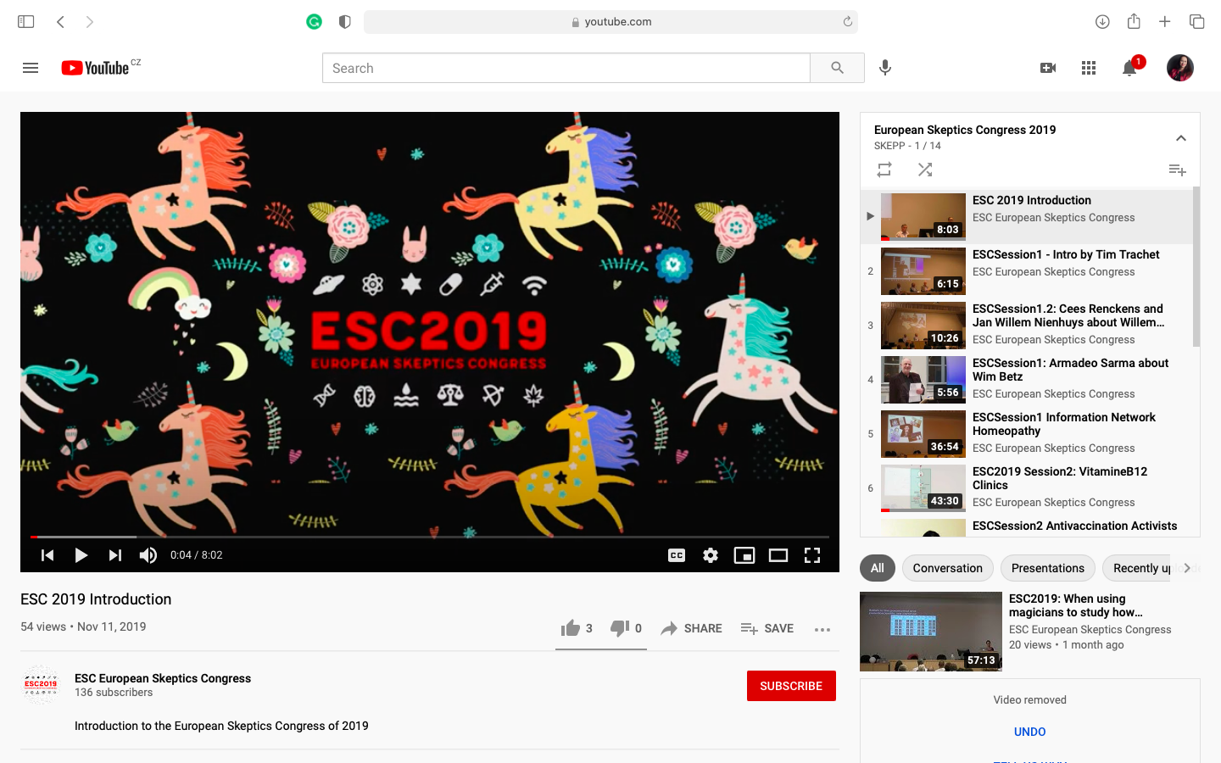Skip to the next video

pos(115,555)
